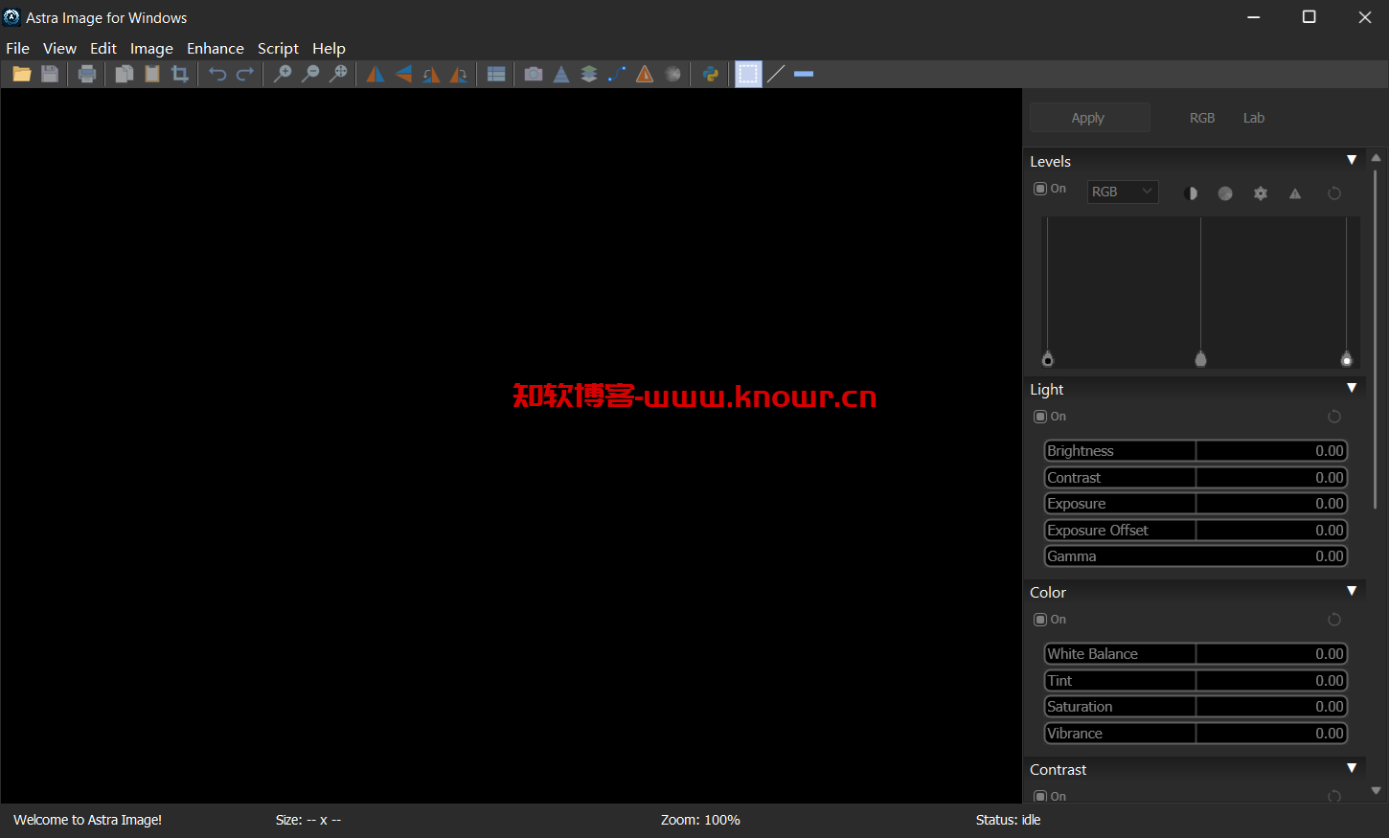Open the curves tool icon
1389x838 pixels.
617,74
